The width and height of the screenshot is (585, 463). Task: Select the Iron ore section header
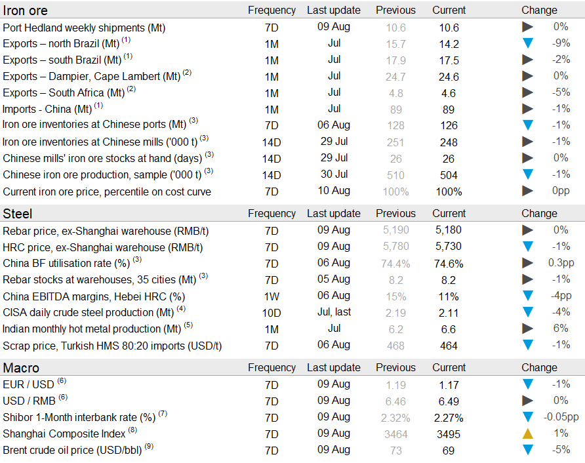26,10
